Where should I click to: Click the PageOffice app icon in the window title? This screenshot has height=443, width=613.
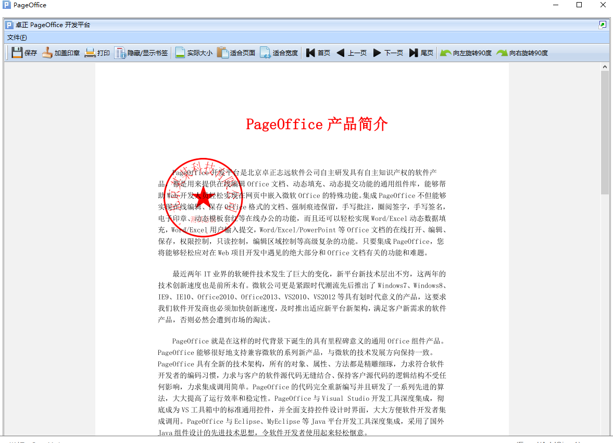point(7,5)
